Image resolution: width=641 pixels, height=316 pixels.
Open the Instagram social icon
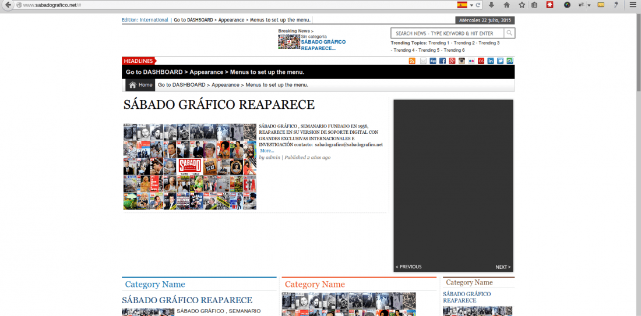(x=462, y=61)
